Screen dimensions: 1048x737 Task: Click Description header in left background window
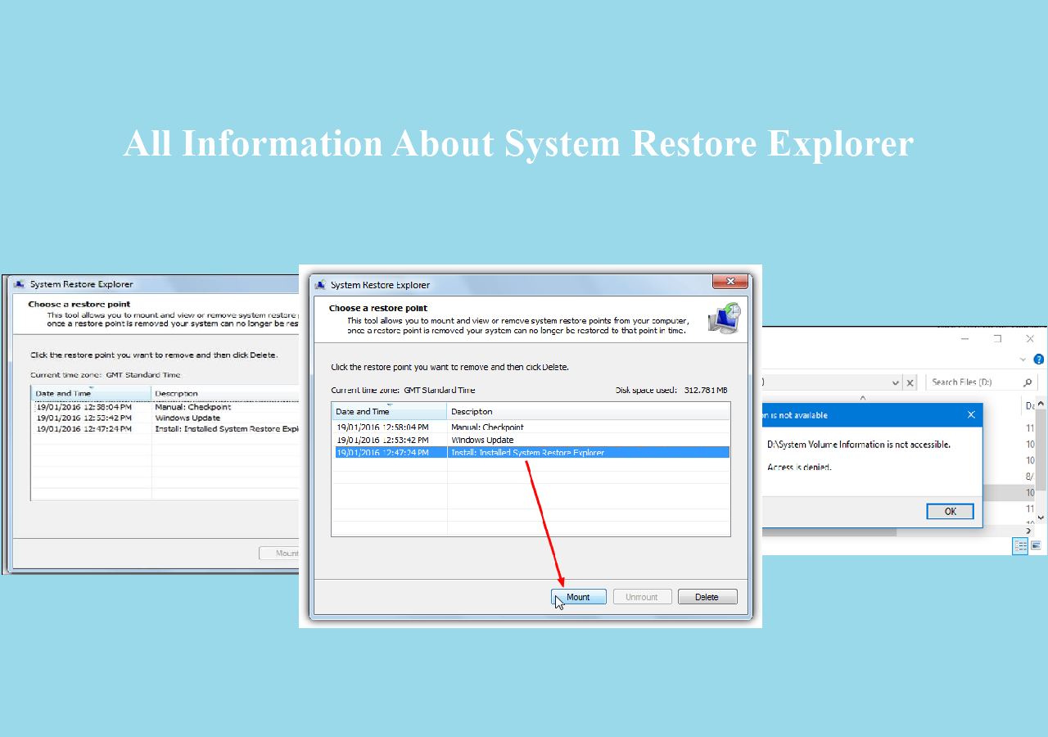225,393
